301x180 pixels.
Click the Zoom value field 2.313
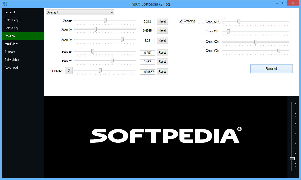pos(147,22)
